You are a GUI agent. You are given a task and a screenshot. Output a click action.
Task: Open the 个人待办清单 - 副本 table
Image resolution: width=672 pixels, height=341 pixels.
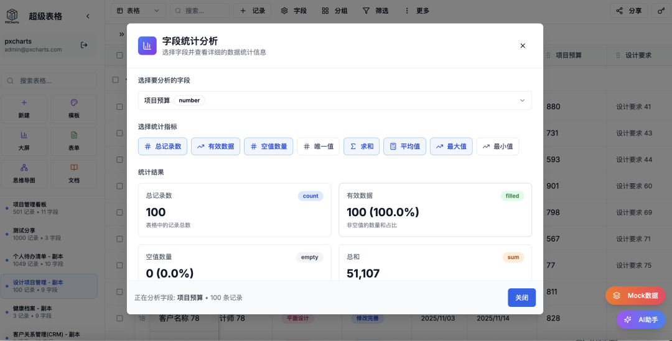[49, 260]
